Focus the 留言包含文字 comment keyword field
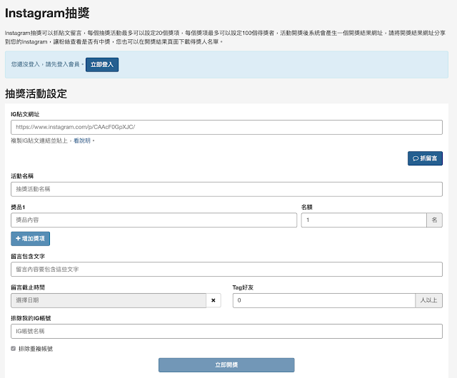 tap(226, 270)
